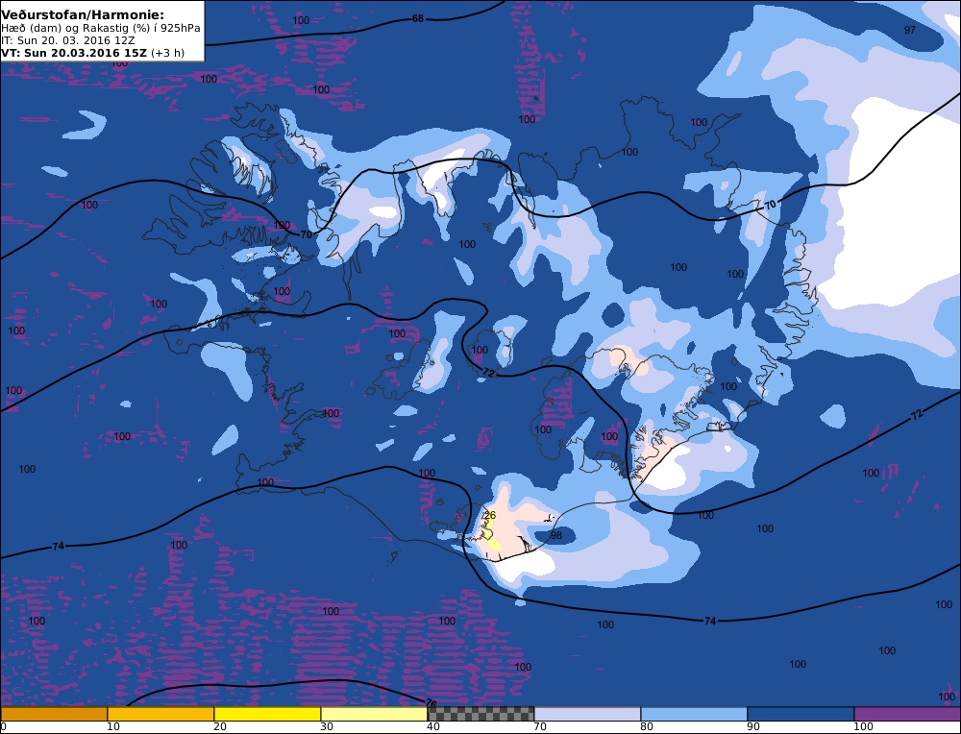Click the dark blue 90–100 legend segment
The height and width of the screenshot is (734, 961).
[x=801, y=714]
